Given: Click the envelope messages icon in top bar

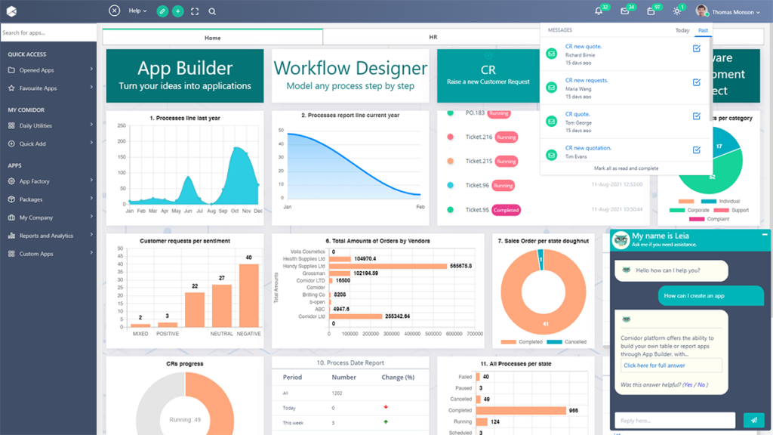Looking at the screenshot, I should (624, 11).
